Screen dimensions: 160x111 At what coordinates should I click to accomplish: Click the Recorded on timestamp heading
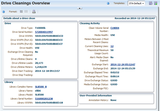(x=135, y=18)
